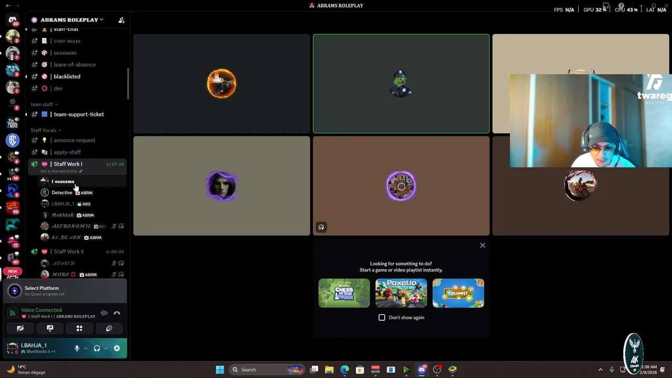Viewport: 672px width, 378px height.
Task: Click the camera-off icon on tile
Action: [x=321, y=227]
